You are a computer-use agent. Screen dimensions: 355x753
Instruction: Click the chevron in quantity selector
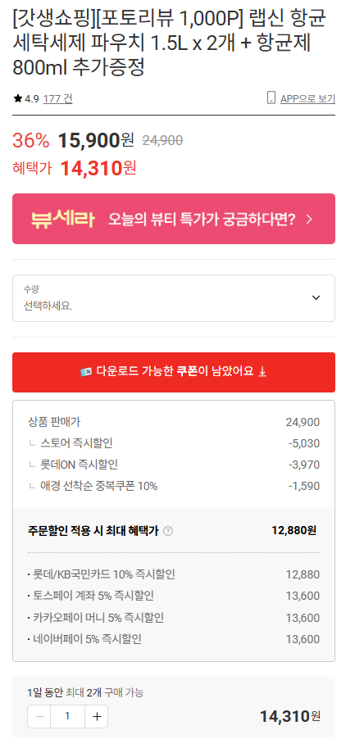(316, 297)
